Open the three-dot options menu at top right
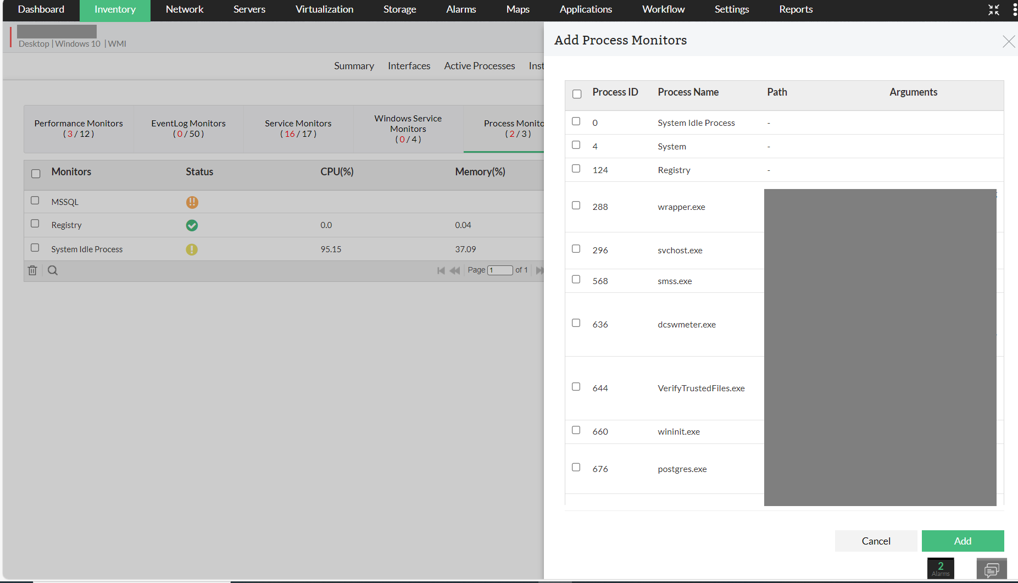1018x583 pixels. pyautogui.click(x=1014, y=9)
